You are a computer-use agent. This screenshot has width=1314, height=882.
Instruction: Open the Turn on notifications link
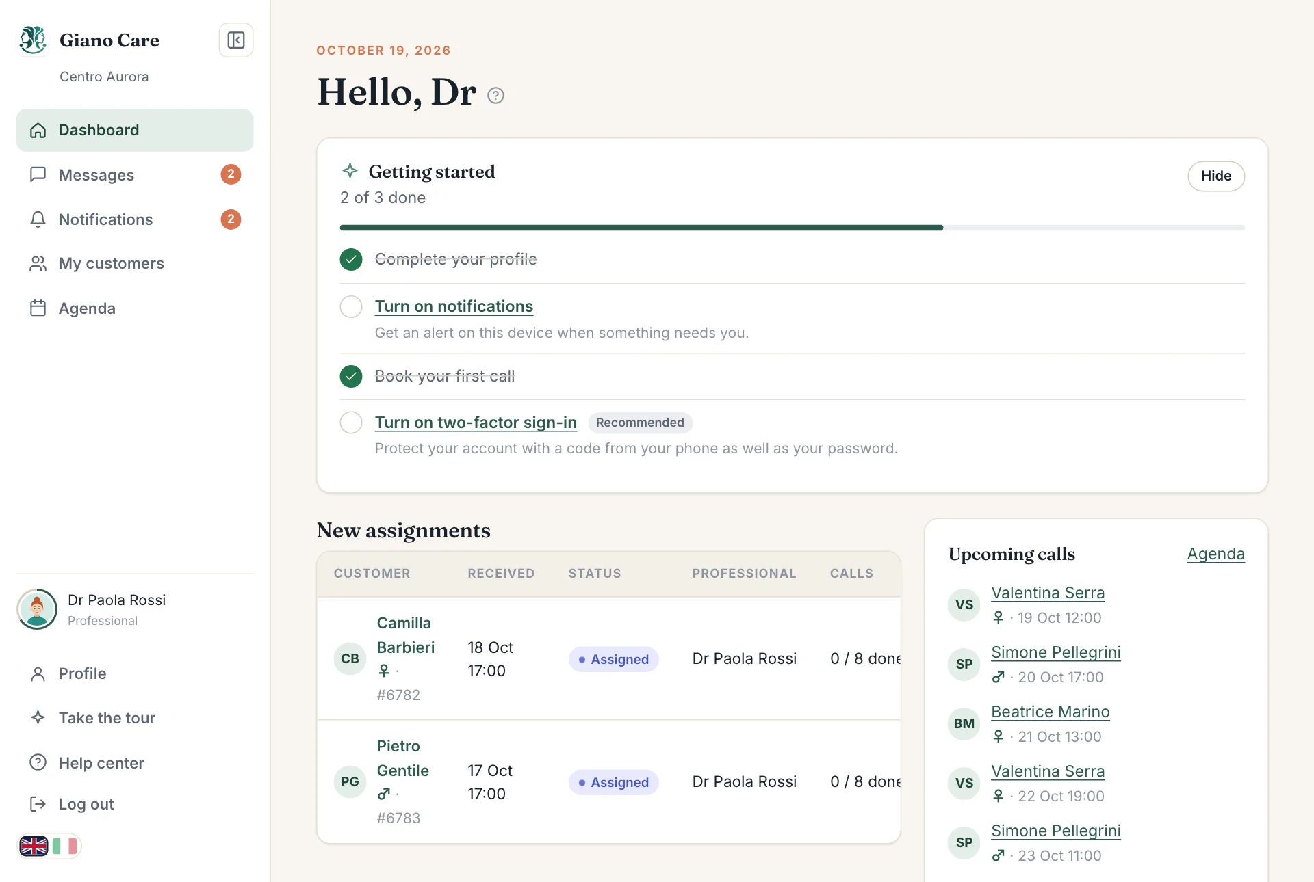tap(454, 306)
